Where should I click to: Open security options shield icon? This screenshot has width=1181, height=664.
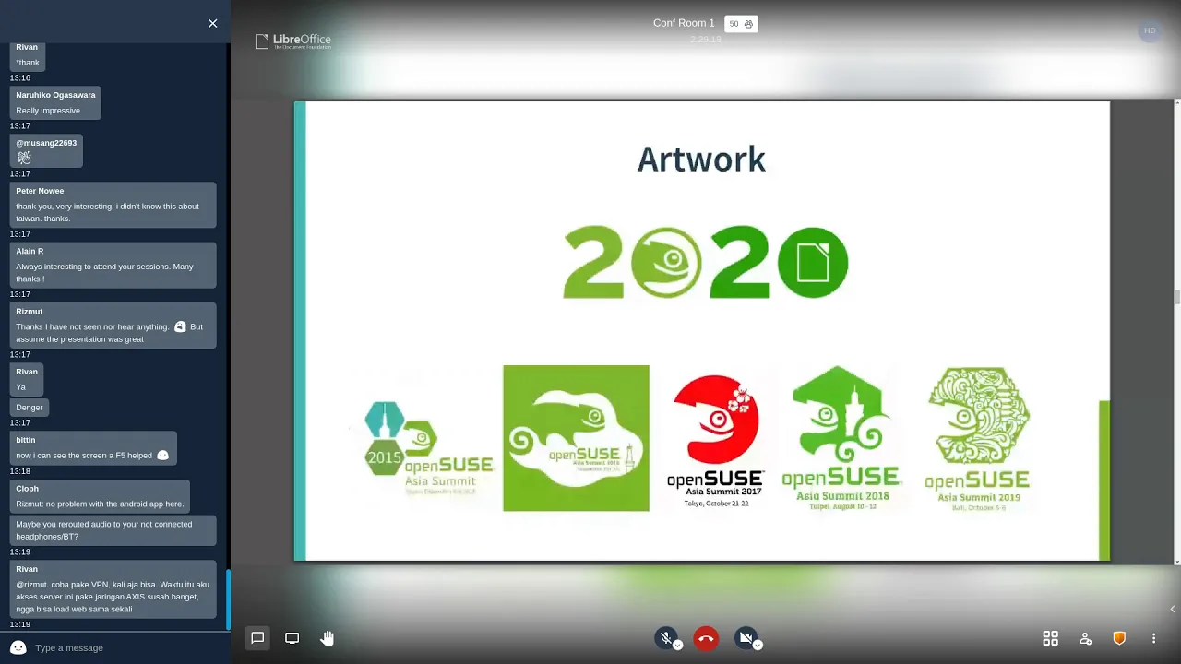(1119, 638)
